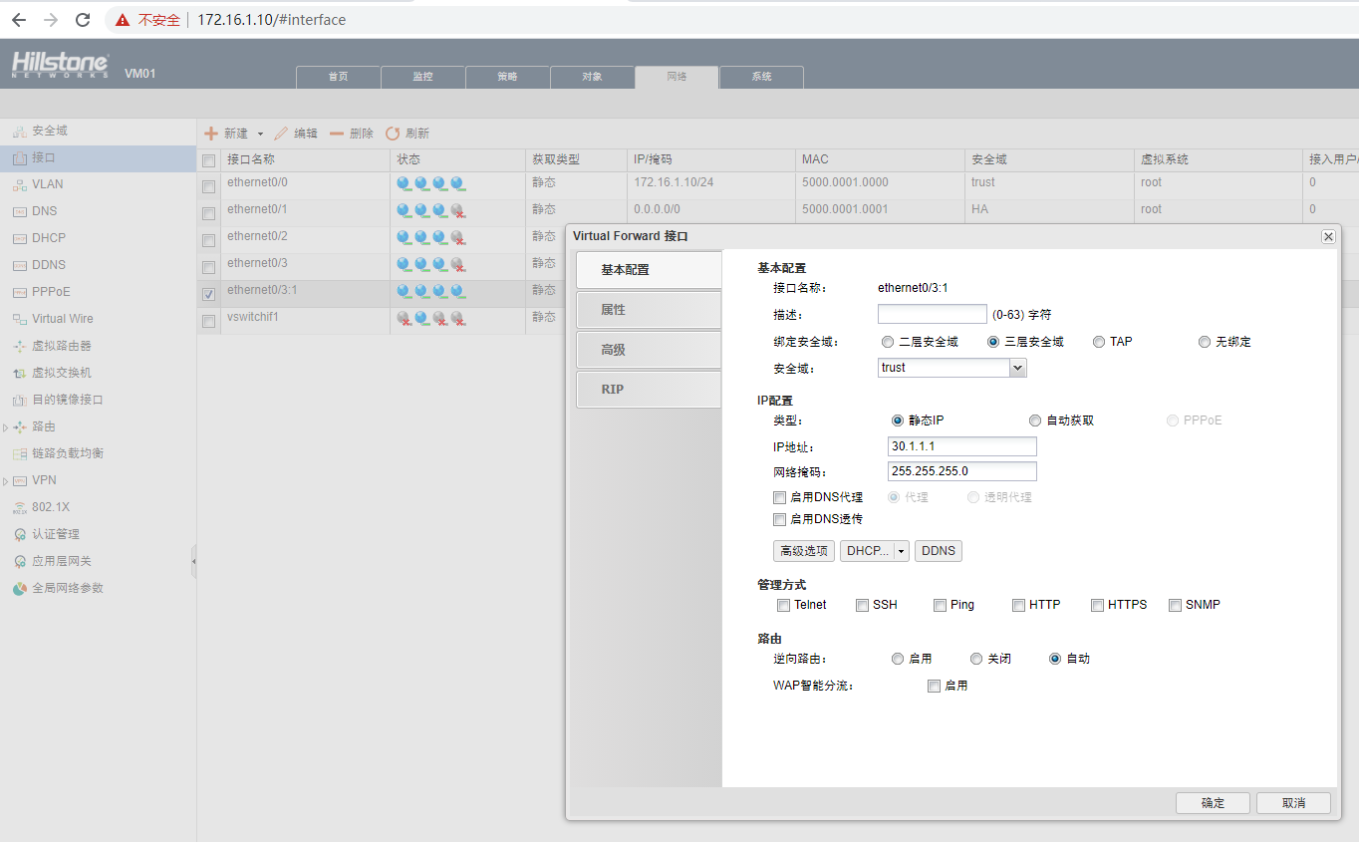Click the Hillstone Networks logo

click(x=61, y=65)
